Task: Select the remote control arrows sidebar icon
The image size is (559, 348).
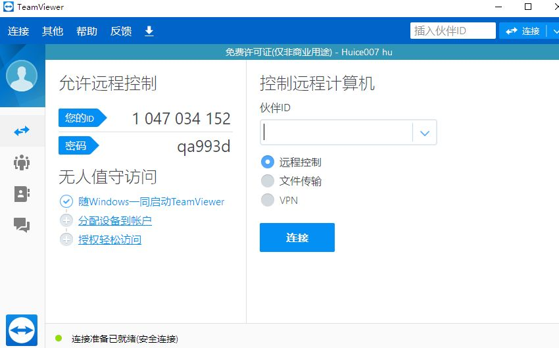Action: click(22, 131)
